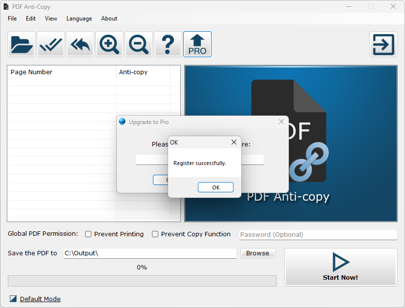Click the Anti-copy column header
405x308 pixels.
[x=143, y=72]
